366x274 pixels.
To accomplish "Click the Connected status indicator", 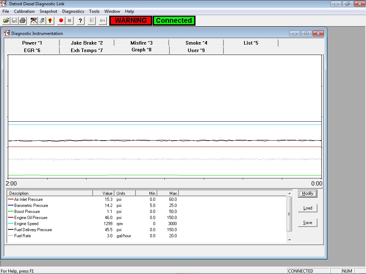I will pos(174,20).
